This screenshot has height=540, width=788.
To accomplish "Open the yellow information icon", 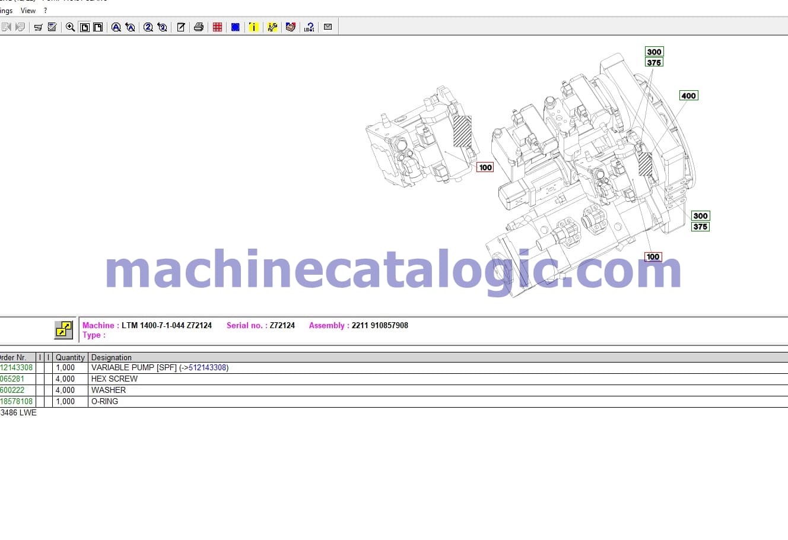I will tap(254, 27).
